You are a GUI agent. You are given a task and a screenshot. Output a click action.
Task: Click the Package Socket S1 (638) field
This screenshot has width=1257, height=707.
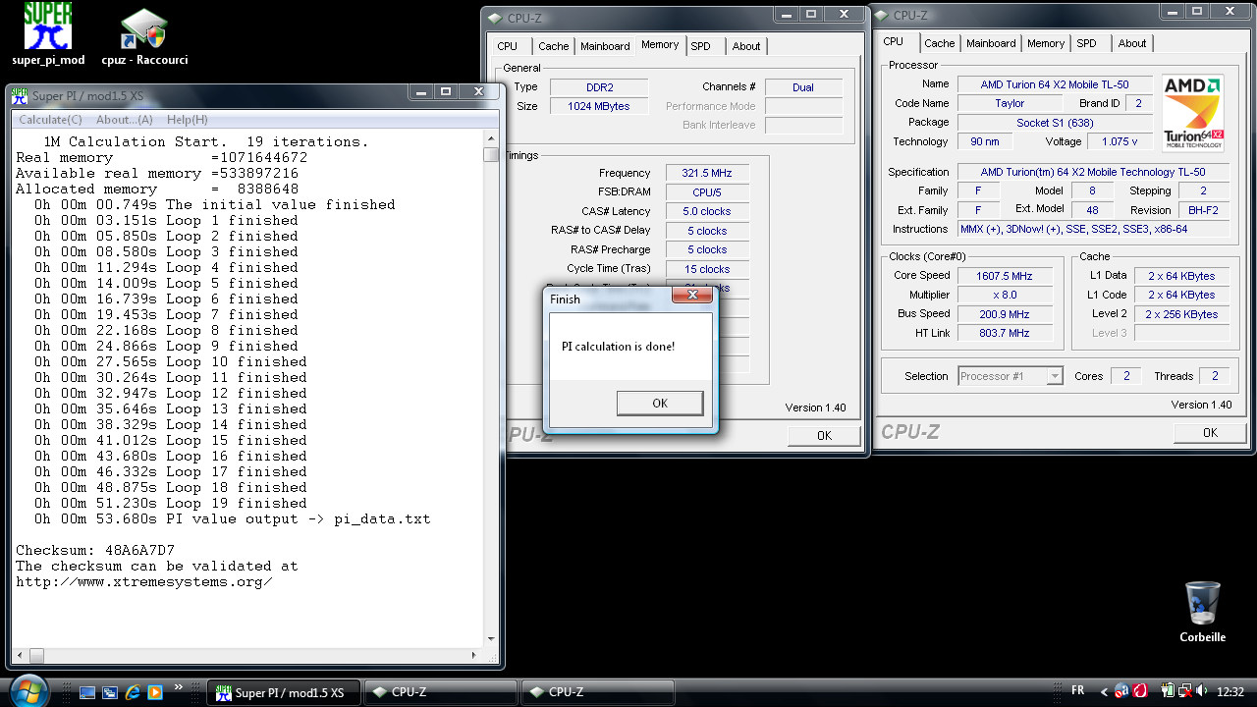tap(1054, 123)
